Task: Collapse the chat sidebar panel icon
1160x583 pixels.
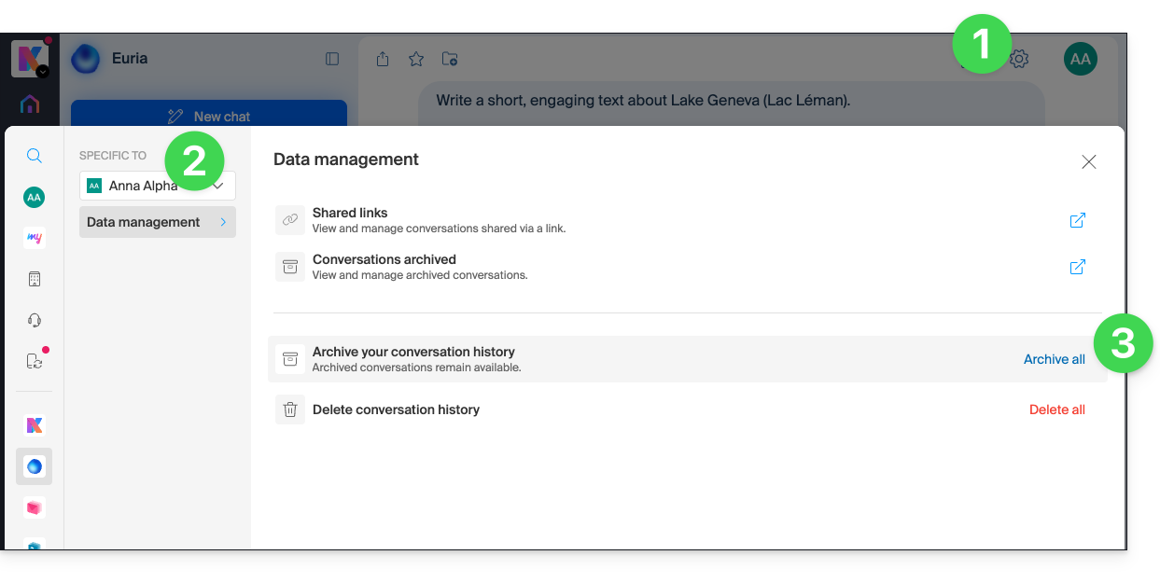Action: [332, 59]
